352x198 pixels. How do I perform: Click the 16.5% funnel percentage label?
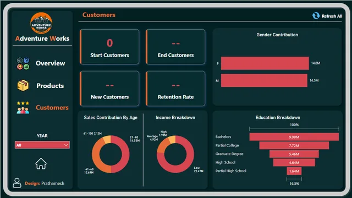(x=294, y=183)
